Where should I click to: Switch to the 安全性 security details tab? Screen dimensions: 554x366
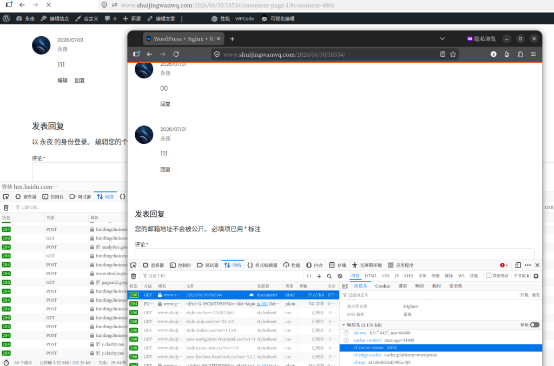456,286
